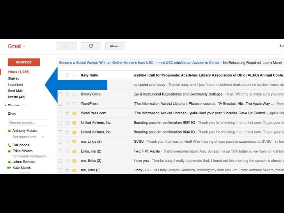The width and height of the screenshot is (284, 213).
Task: Click Set status here field
Action: pos(25,137)
